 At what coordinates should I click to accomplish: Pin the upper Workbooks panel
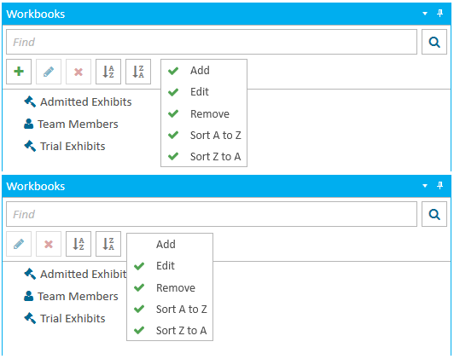440,13
